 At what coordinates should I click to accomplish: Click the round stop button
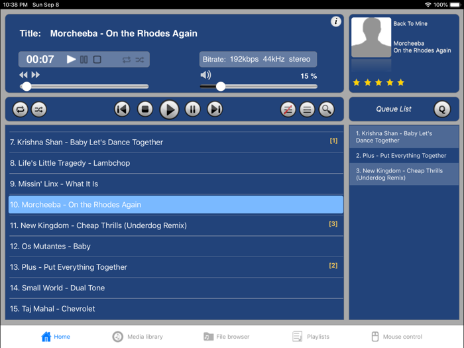[x=145, y=109]
